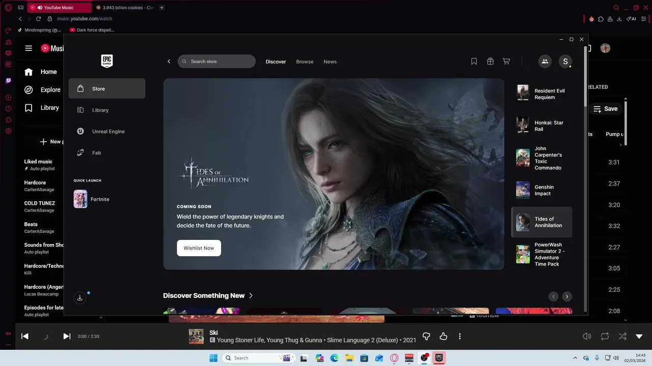652x366 pixels.
Task: Open the Opera GX AI assistant button
Action: (x=632, y=19)
